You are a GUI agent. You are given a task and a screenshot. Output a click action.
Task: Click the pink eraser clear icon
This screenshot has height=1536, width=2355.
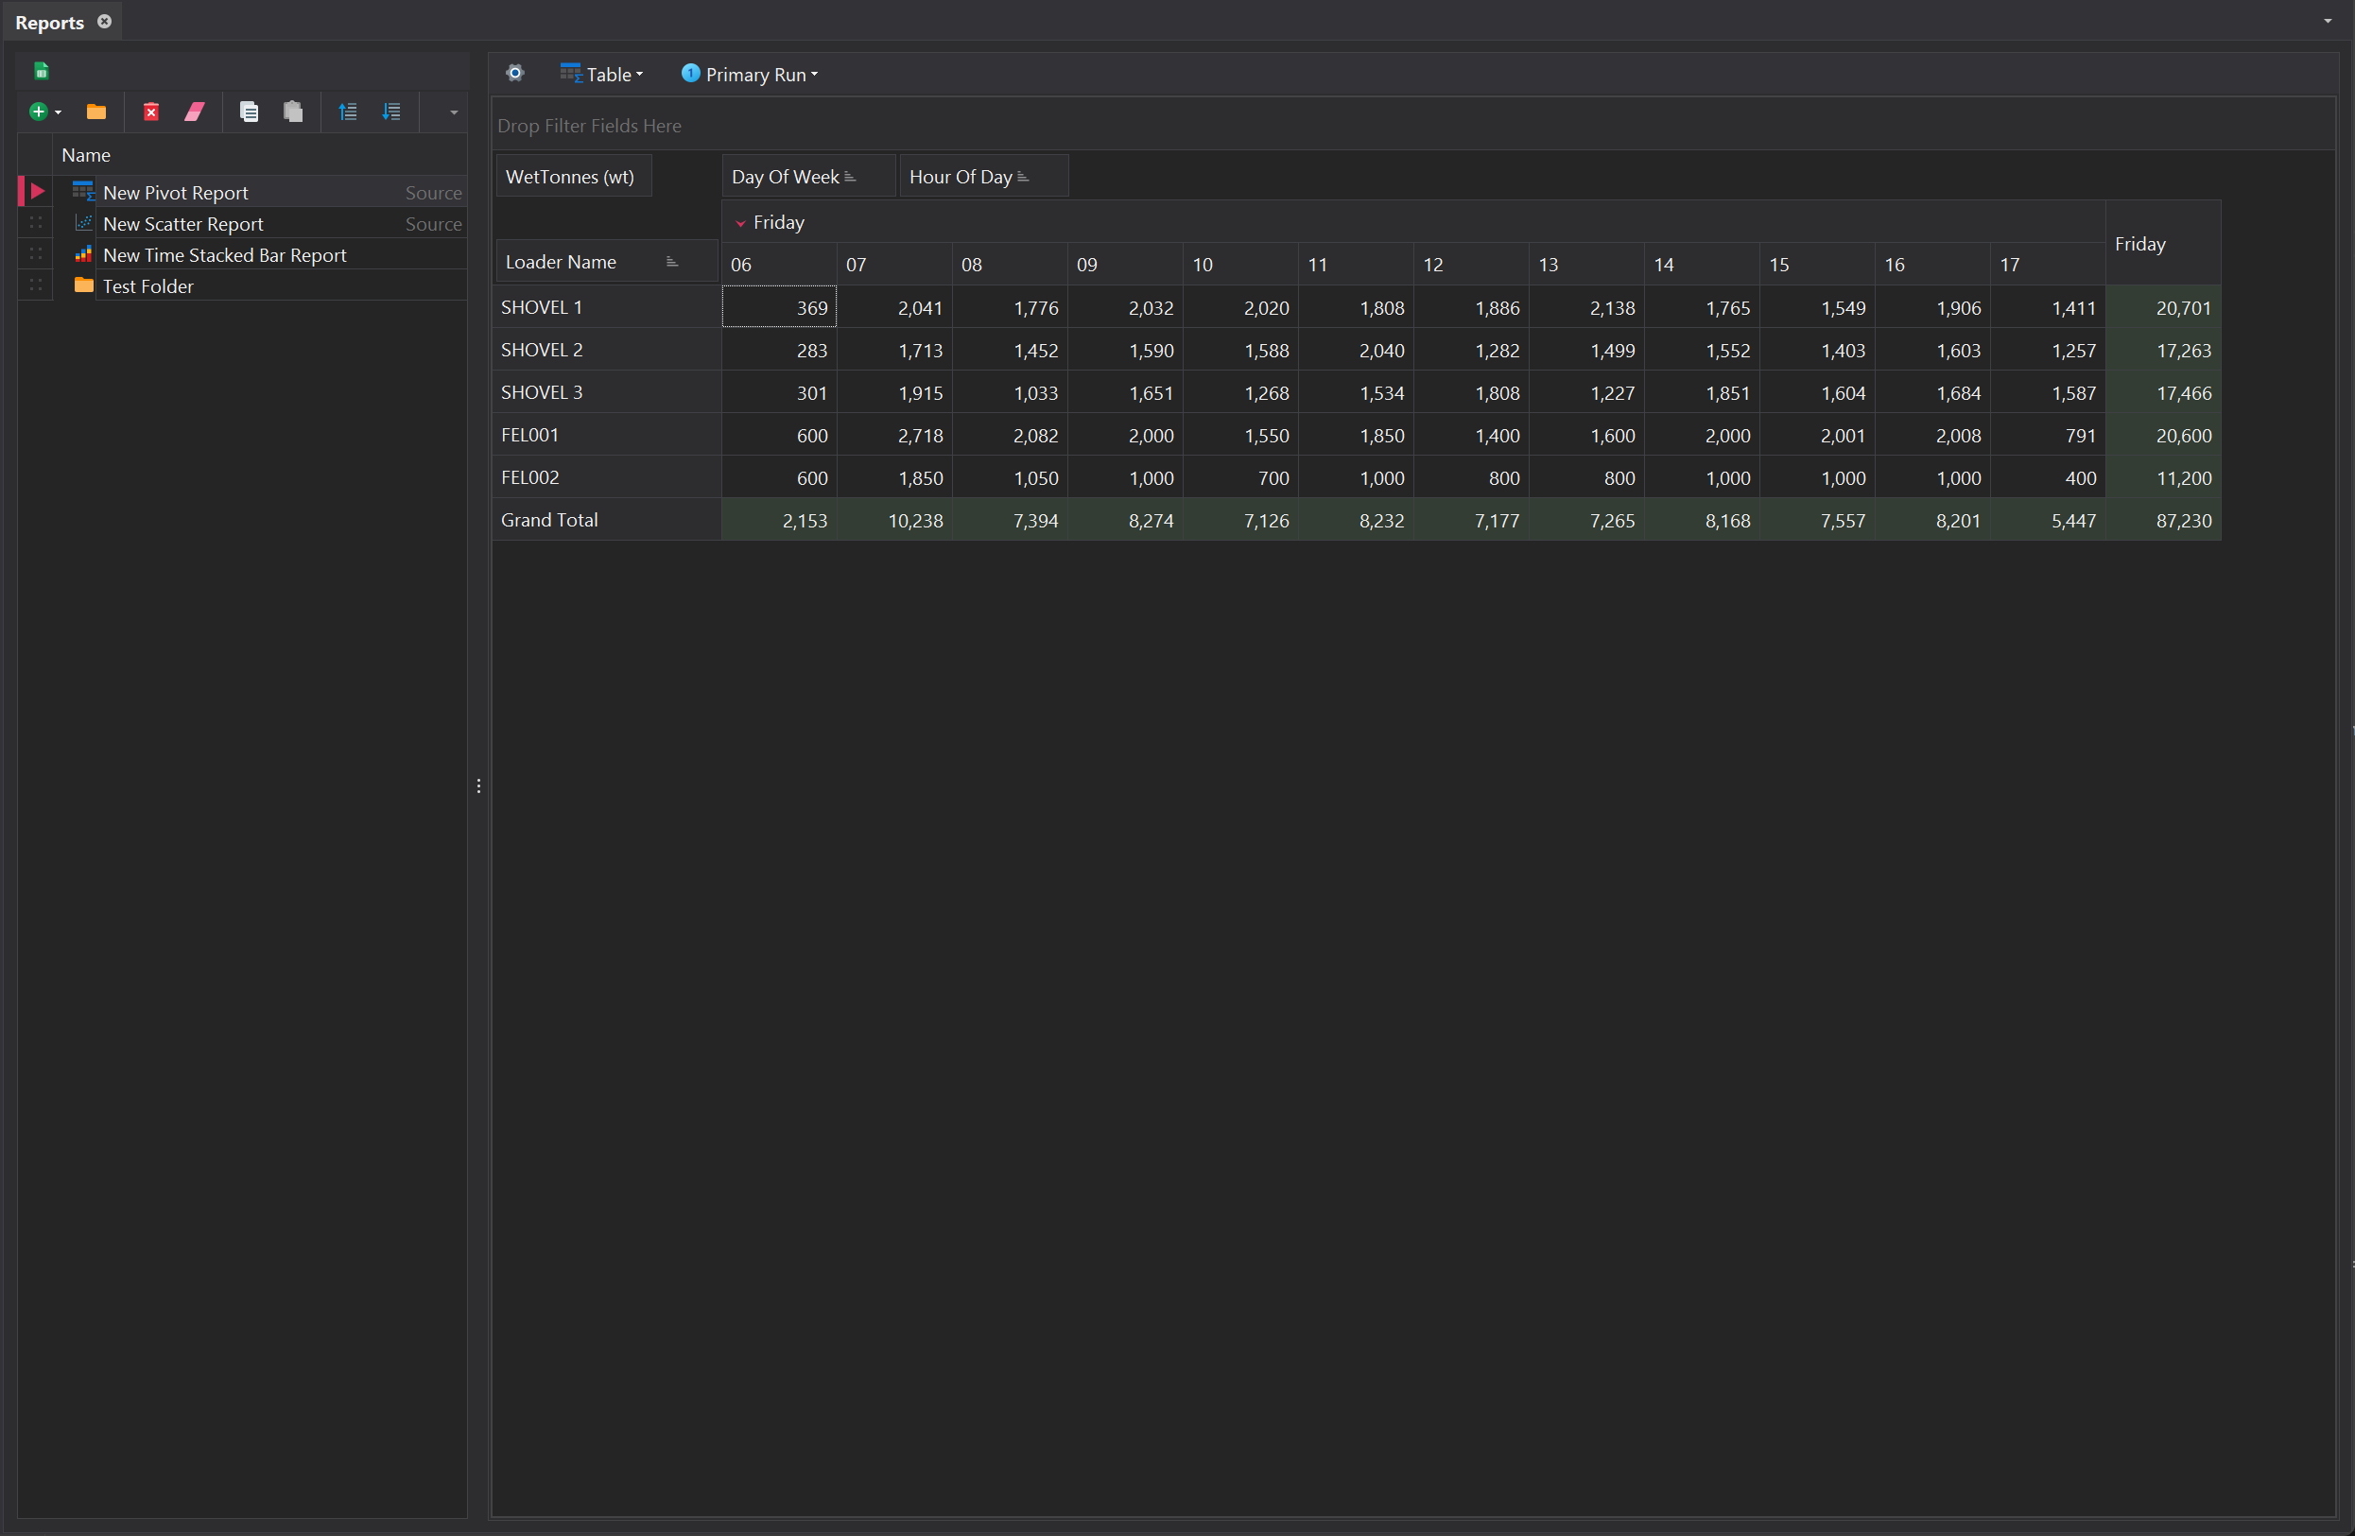click(194, 112)
